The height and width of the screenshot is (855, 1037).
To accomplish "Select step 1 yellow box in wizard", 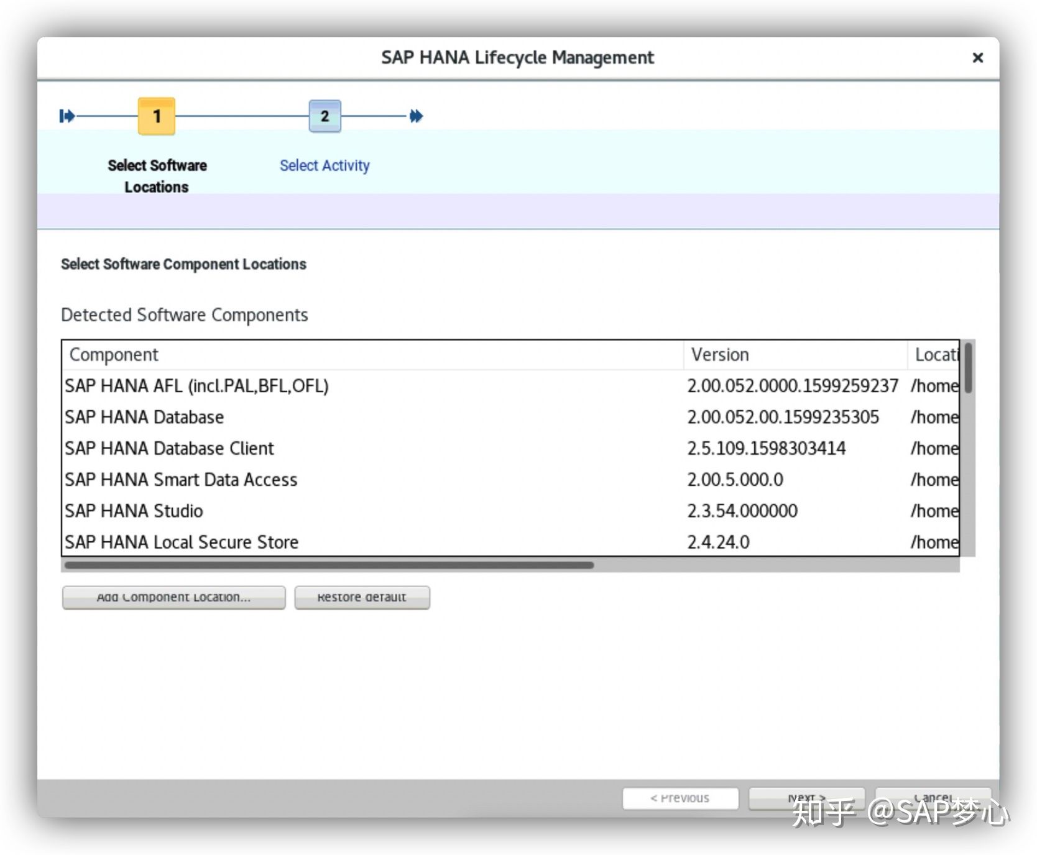I will [157, 116].
